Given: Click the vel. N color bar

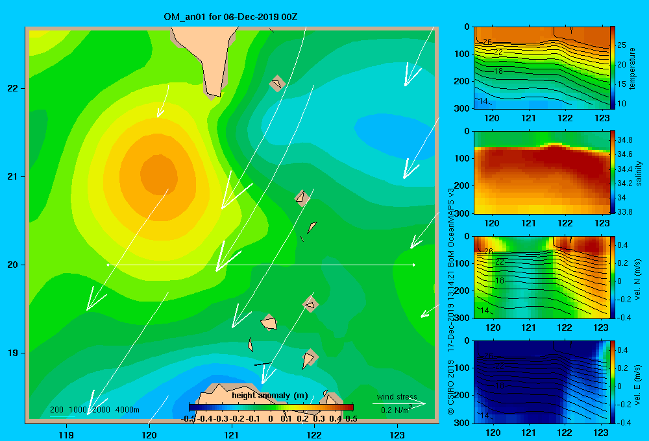Looking at the screenshot, I should [x=613, y=278].
